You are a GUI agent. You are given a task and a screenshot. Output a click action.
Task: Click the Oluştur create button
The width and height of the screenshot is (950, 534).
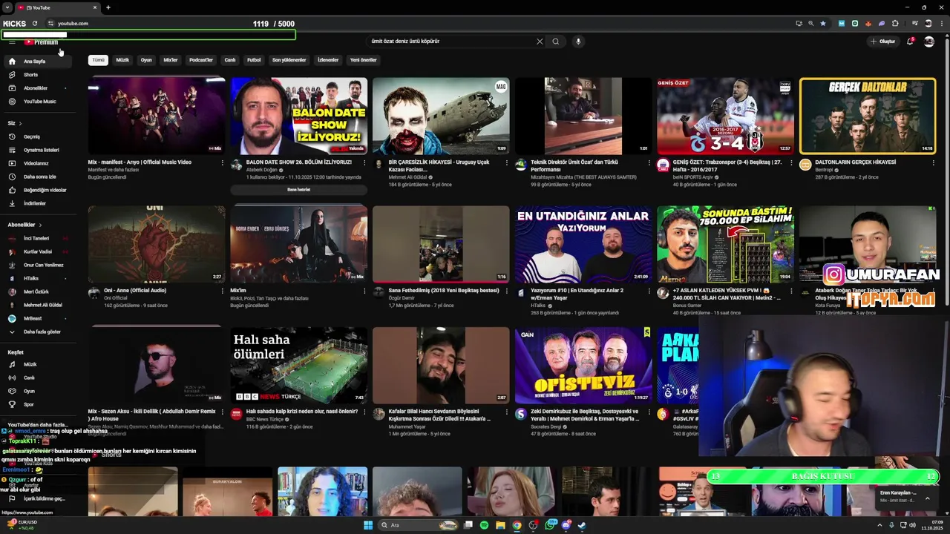[x=883, y=42]
